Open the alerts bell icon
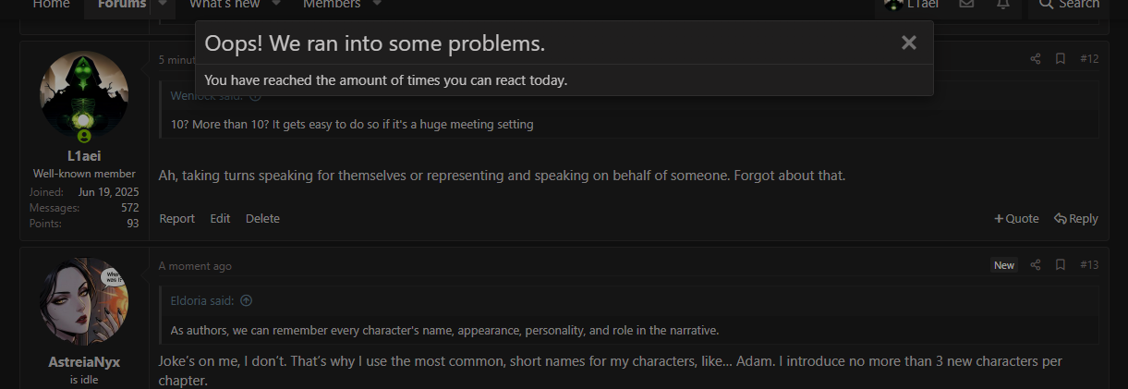Screen dimensions: 1128x389 [x=1003, y=5]
